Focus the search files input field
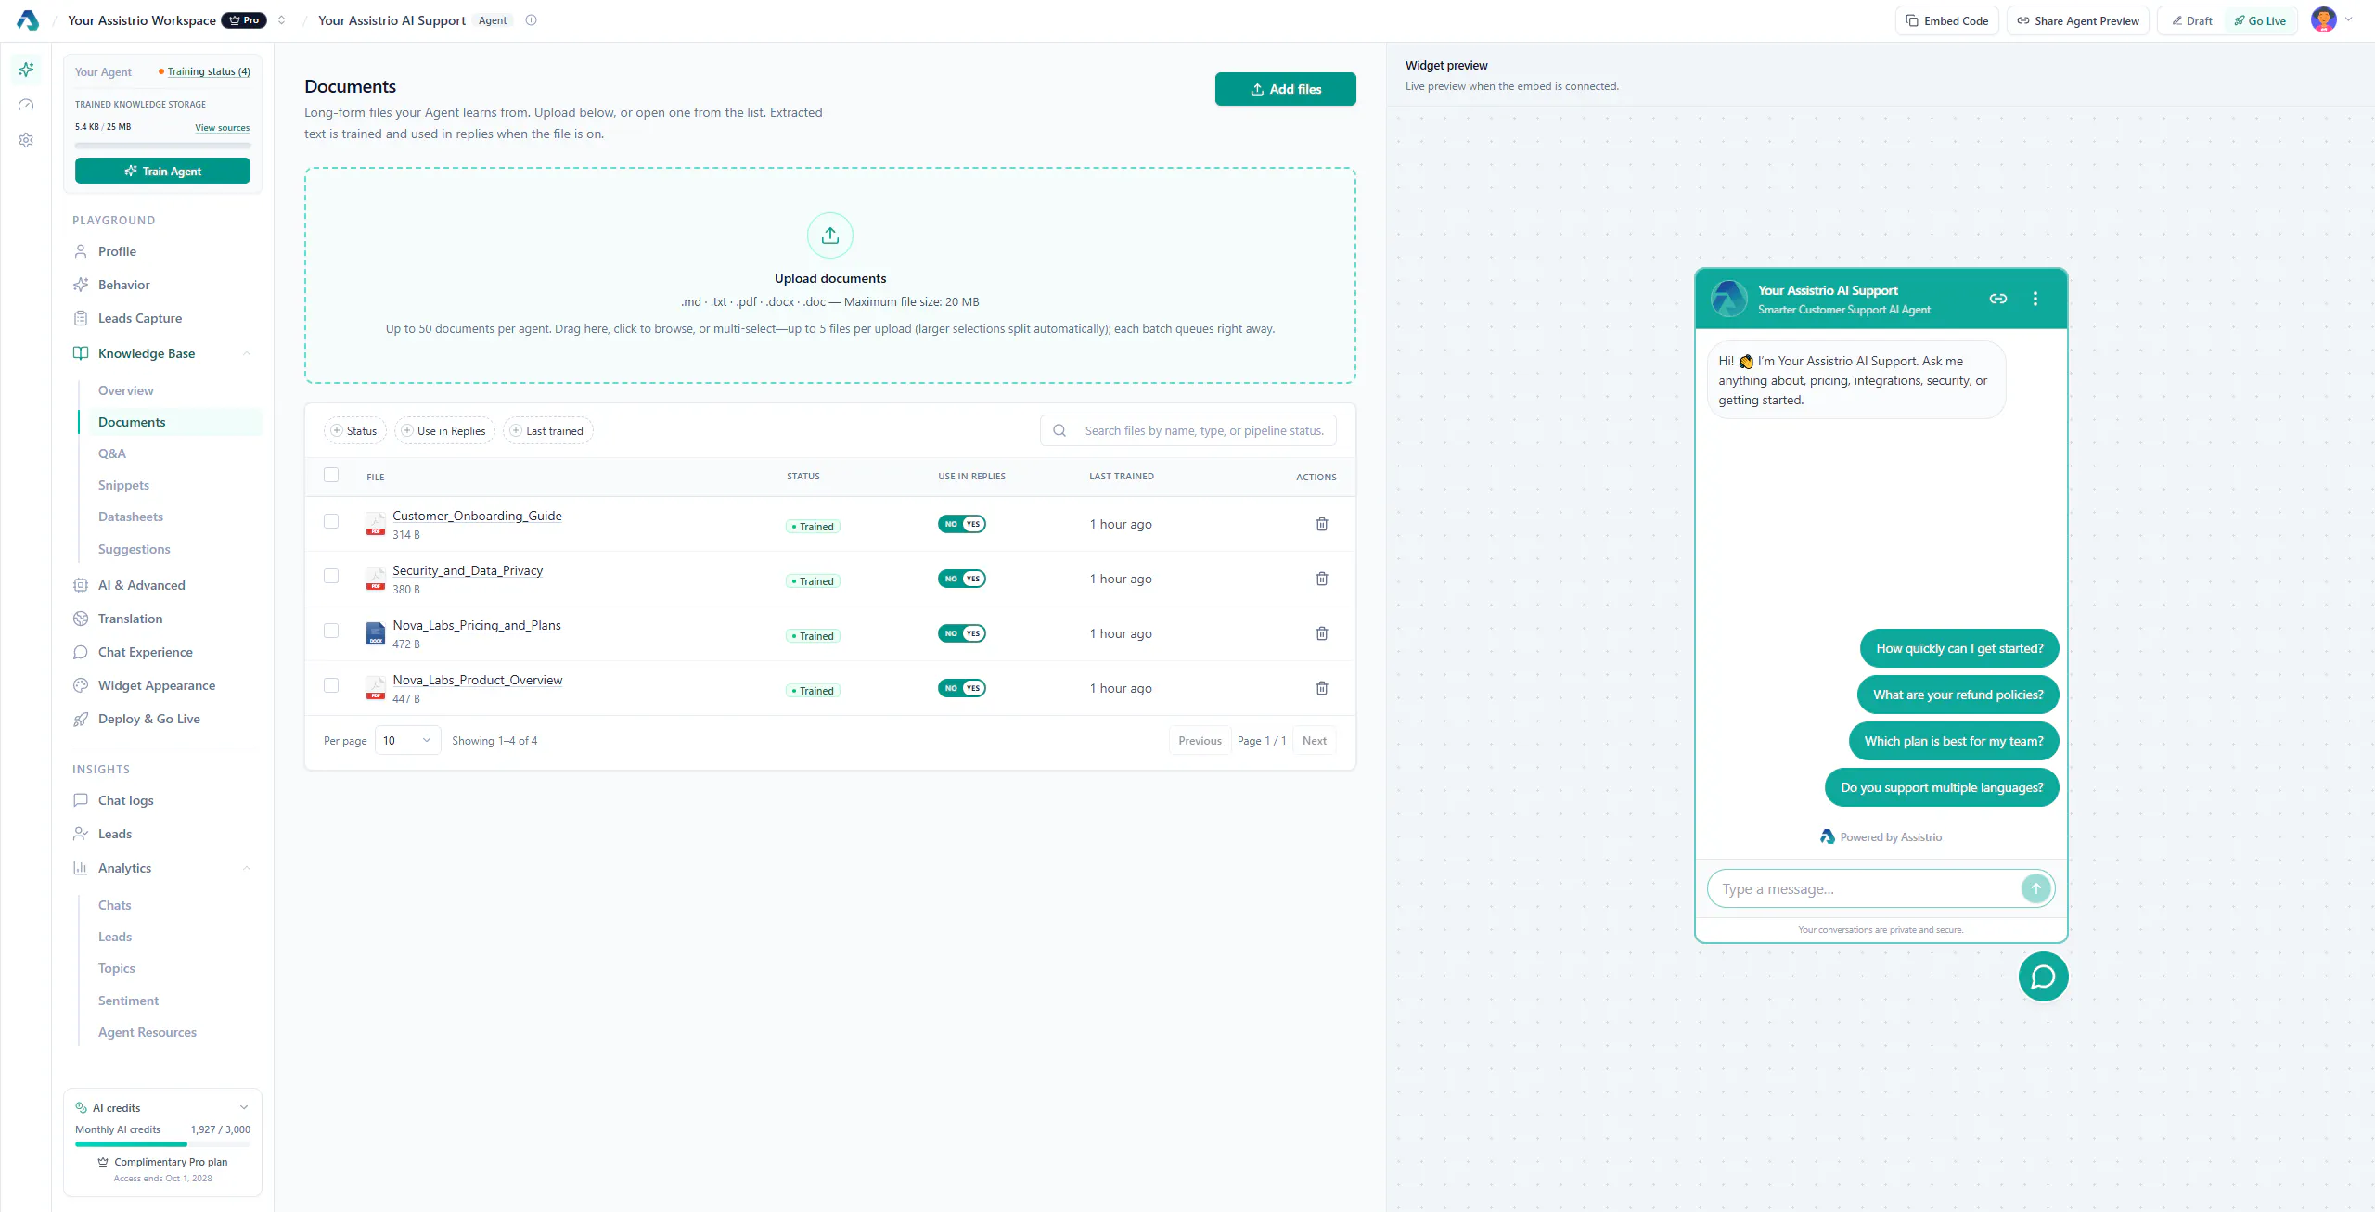The height and width of the screenshot is (1212, 2375). [x=1188, y=430]
